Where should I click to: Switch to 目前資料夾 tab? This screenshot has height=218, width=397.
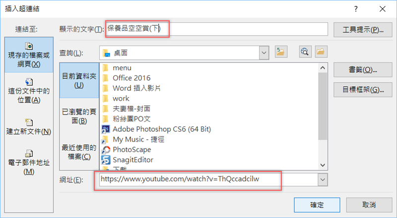[x=79, y=80]
